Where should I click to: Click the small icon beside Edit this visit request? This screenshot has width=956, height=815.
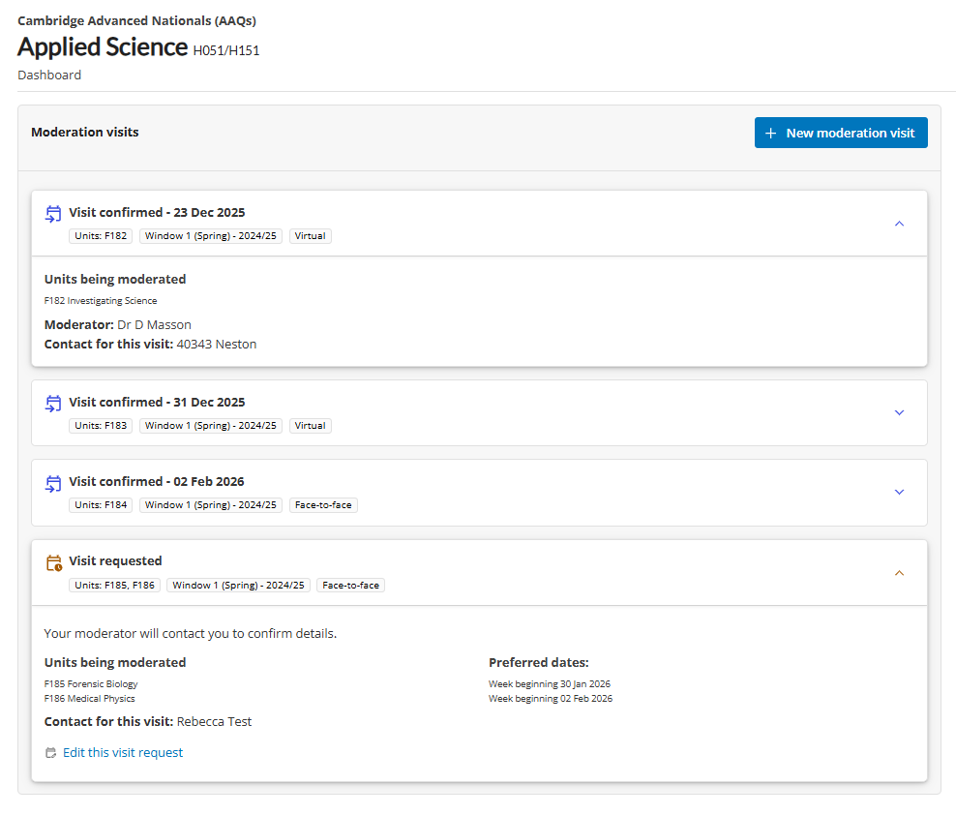pyautogui.click(x=51, y=753)
